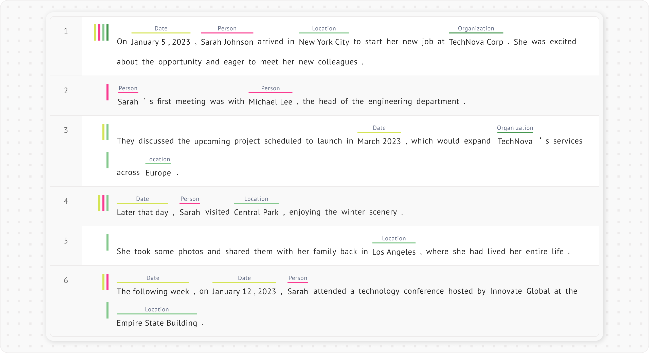Click the dark green marker bar in row 1
The height and width of the screenshot is (353, 649).
coord(107,32)
